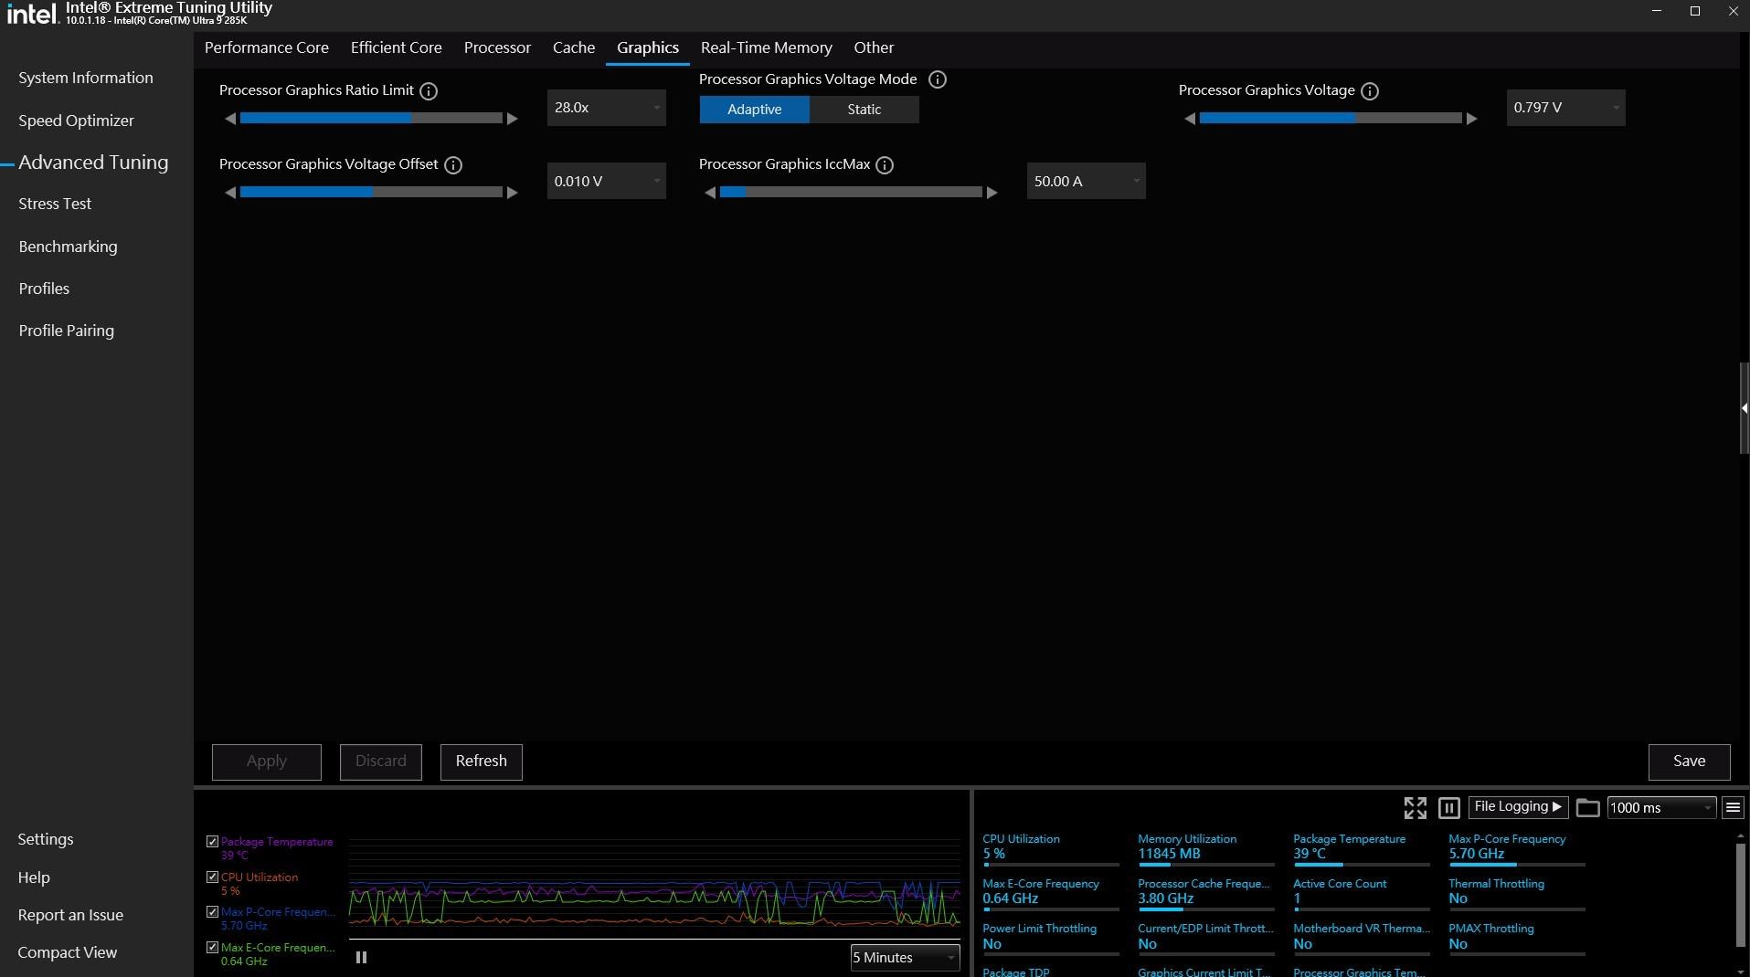Screen dimensions: 1750x977
Task: Increase Processor Graphics Ratio Limit with right arrow
Action: (x=512, y=119)
